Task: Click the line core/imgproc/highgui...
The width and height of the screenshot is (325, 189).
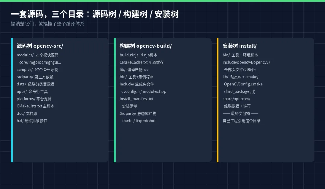Action: point(40,62)
